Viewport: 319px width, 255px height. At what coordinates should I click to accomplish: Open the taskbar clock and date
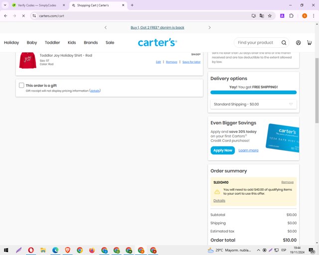click(x=297, y=250)
